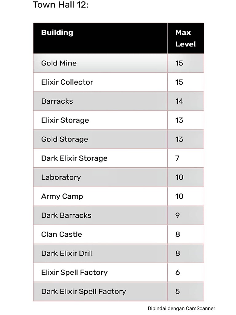Image resolution: width=236 pixels, height=315 pixels.
Task: Click the "Town Hall 12:" heading
Action: (61, 5)
